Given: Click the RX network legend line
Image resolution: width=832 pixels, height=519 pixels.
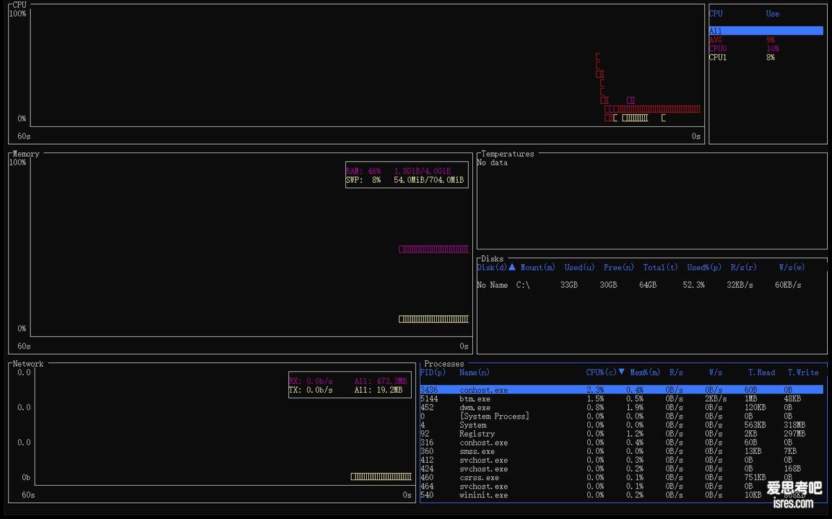Looking at the screenshot, I should pos(348,381).
